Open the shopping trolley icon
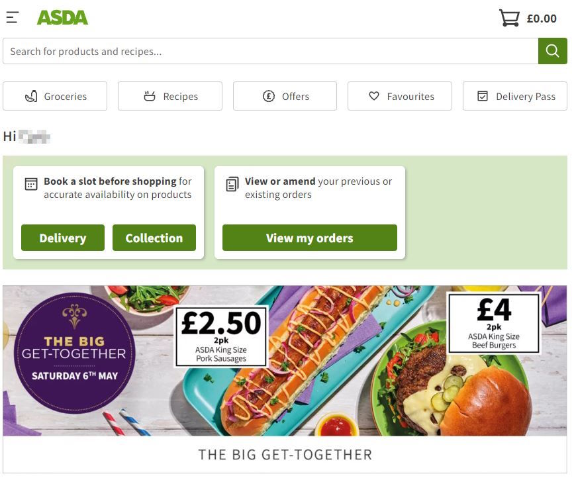This screenshot has height=478, width=576. coord(508,18)
